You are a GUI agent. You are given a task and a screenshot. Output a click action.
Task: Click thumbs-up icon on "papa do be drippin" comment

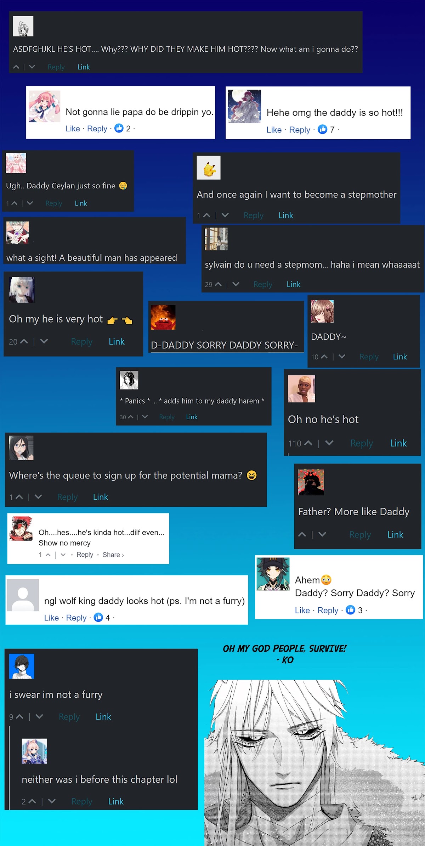coord(119,128)
